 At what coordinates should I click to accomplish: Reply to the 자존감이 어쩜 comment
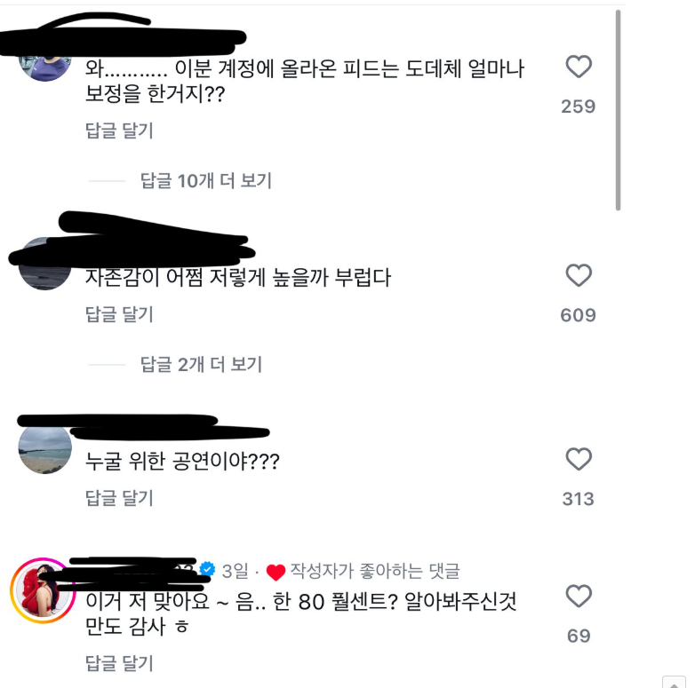coord(119,314)
